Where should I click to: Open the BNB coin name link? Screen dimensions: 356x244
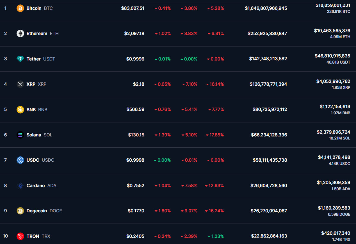click(x=37, y=110)
